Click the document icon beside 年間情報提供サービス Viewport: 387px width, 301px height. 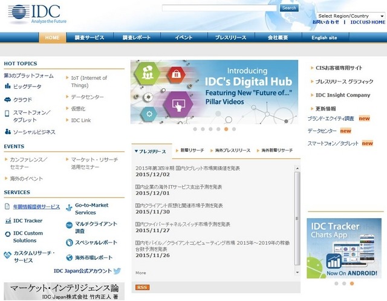[x=7, y=206]
